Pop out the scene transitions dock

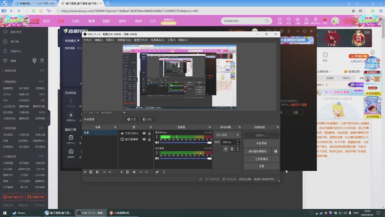240,127
